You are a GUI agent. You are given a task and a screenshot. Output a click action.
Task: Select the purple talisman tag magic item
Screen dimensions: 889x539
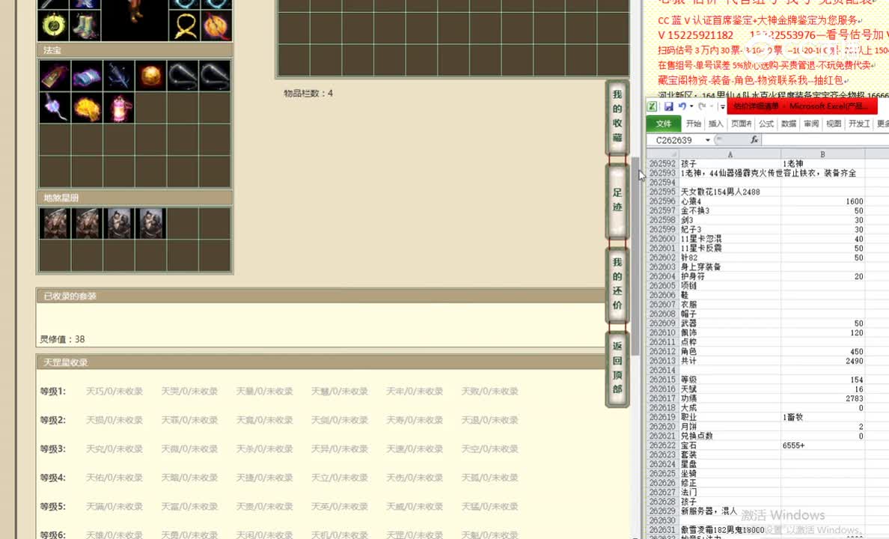55,76
